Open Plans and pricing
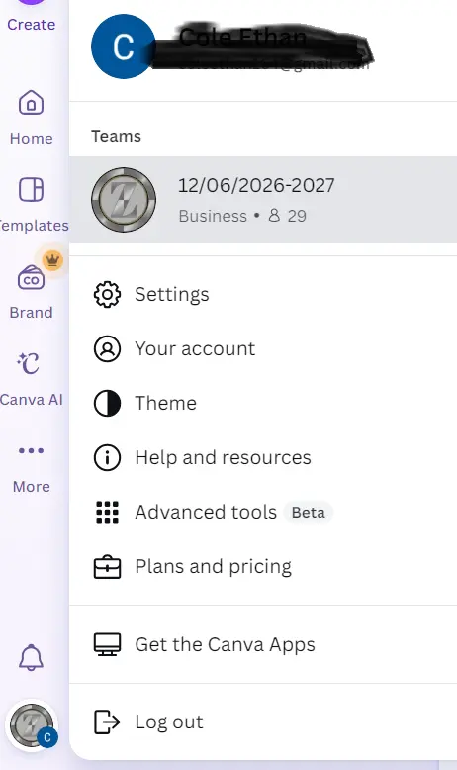The image size is (457, 770). [x=263, y=566]
